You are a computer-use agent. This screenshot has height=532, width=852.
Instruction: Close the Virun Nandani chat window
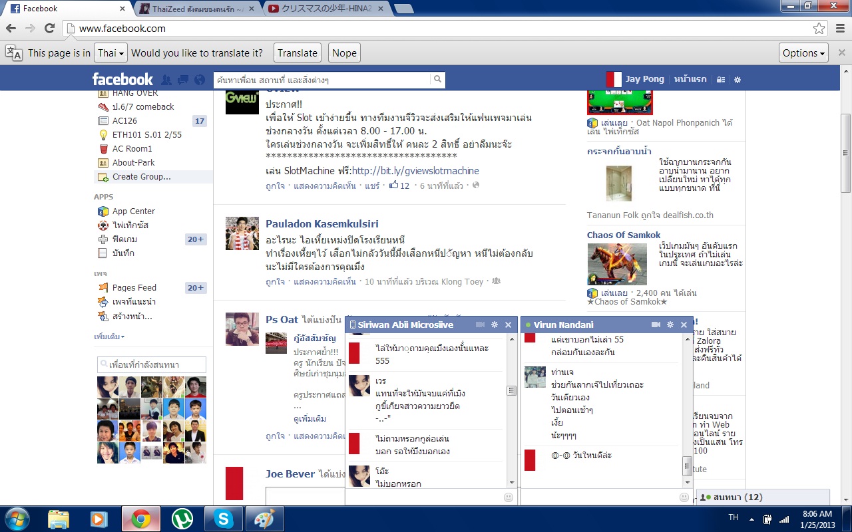tap(684, 325)
